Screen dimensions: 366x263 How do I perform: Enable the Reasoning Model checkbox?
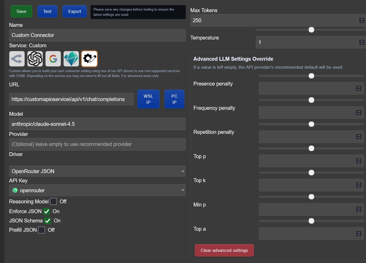(x=54, y=202)
